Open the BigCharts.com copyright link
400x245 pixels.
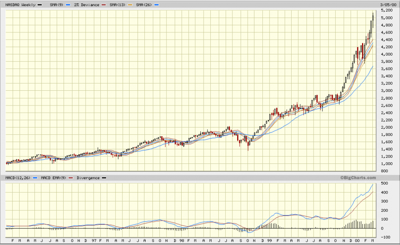pyautogui.click(x=358, y=178)
